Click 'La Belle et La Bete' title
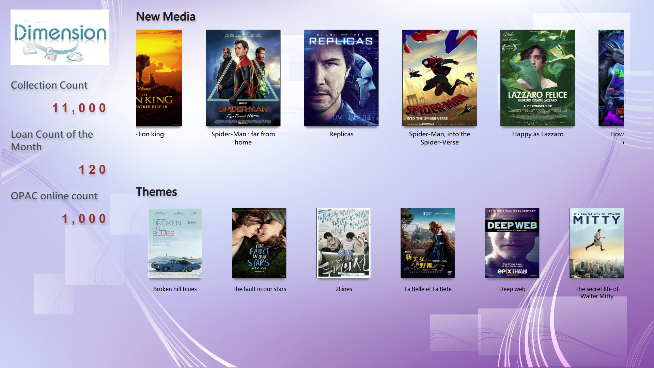Screen dimensions: 654x368 point(428,289)
